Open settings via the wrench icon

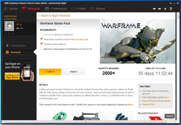[x=171, y=3]
